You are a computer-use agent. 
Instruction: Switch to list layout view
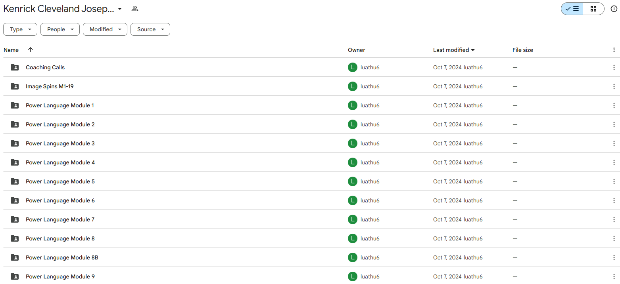click(x=572, y=9)
